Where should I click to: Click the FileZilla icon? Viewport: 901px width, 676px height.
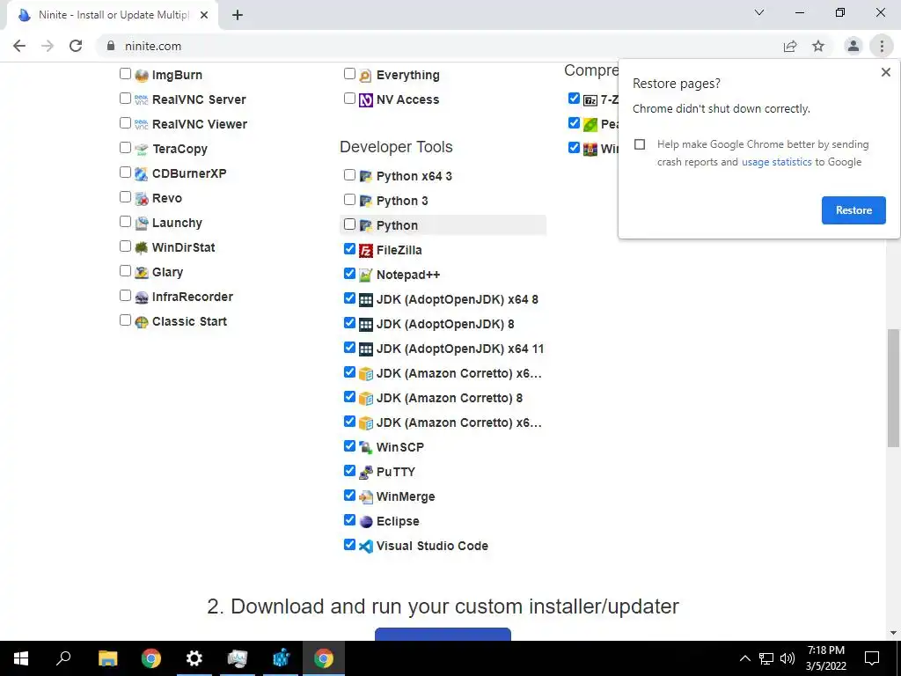pos(365,251)
